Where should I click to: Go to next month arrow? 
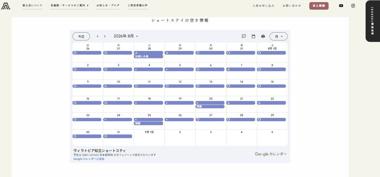pos(105,36)
